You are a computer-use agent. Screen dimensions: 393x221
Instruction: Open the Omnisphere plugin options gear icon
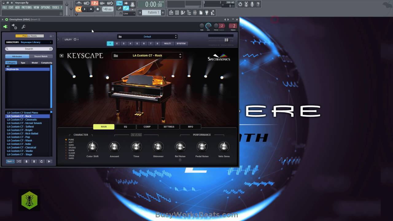(6, 19)
